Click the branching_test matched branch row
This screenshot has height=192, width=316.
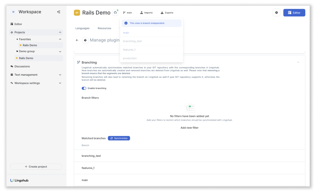click(x=189, y=156)
